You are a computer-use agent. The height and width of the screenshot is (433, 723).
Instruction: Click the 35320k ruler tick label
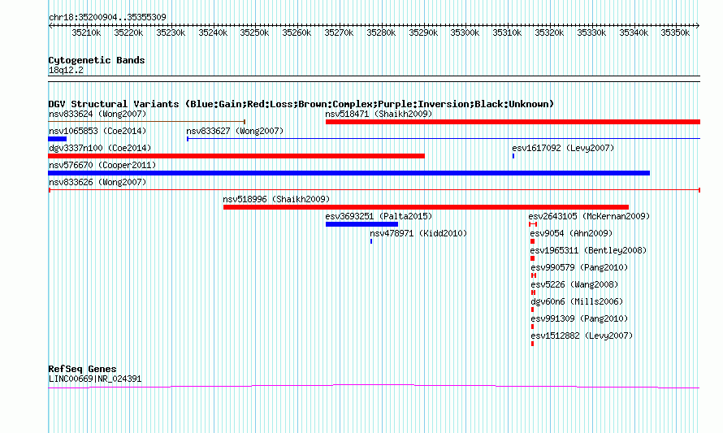[549, 32]
